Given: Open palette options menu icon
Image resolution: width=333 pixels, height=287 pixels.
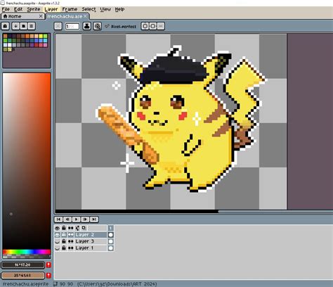Looking at the screenshot, I should tap(32, 26).
